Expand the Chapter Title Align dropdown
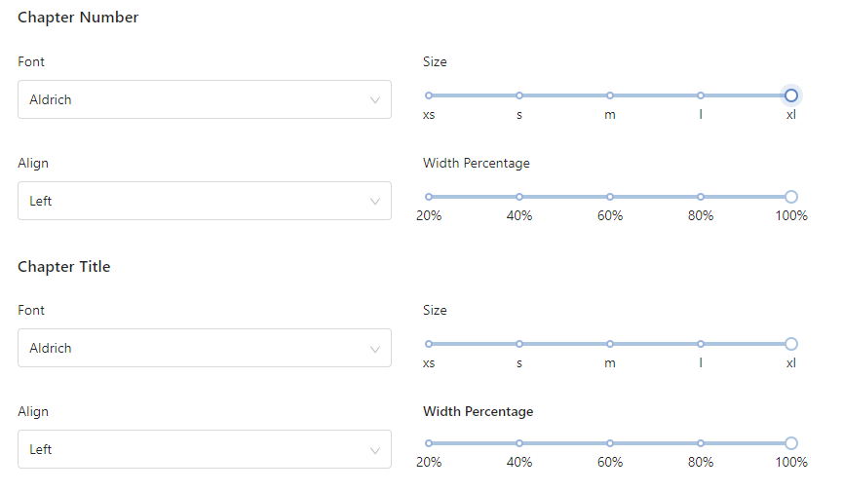 click(205, 449)
